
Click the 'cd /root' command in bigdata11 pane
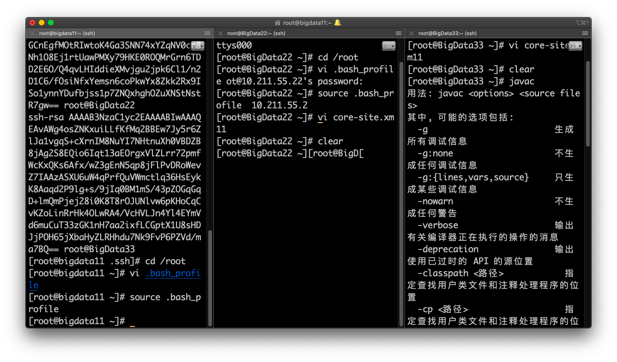tap(165, 261)
